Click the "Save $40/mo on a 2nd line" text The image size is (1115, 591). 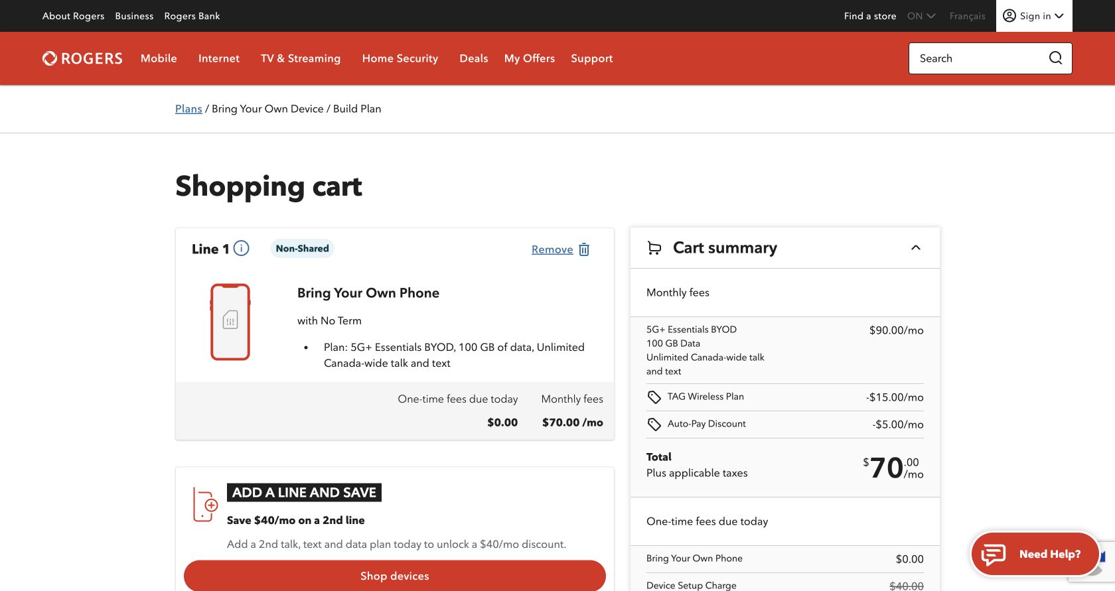coord(296,521)
